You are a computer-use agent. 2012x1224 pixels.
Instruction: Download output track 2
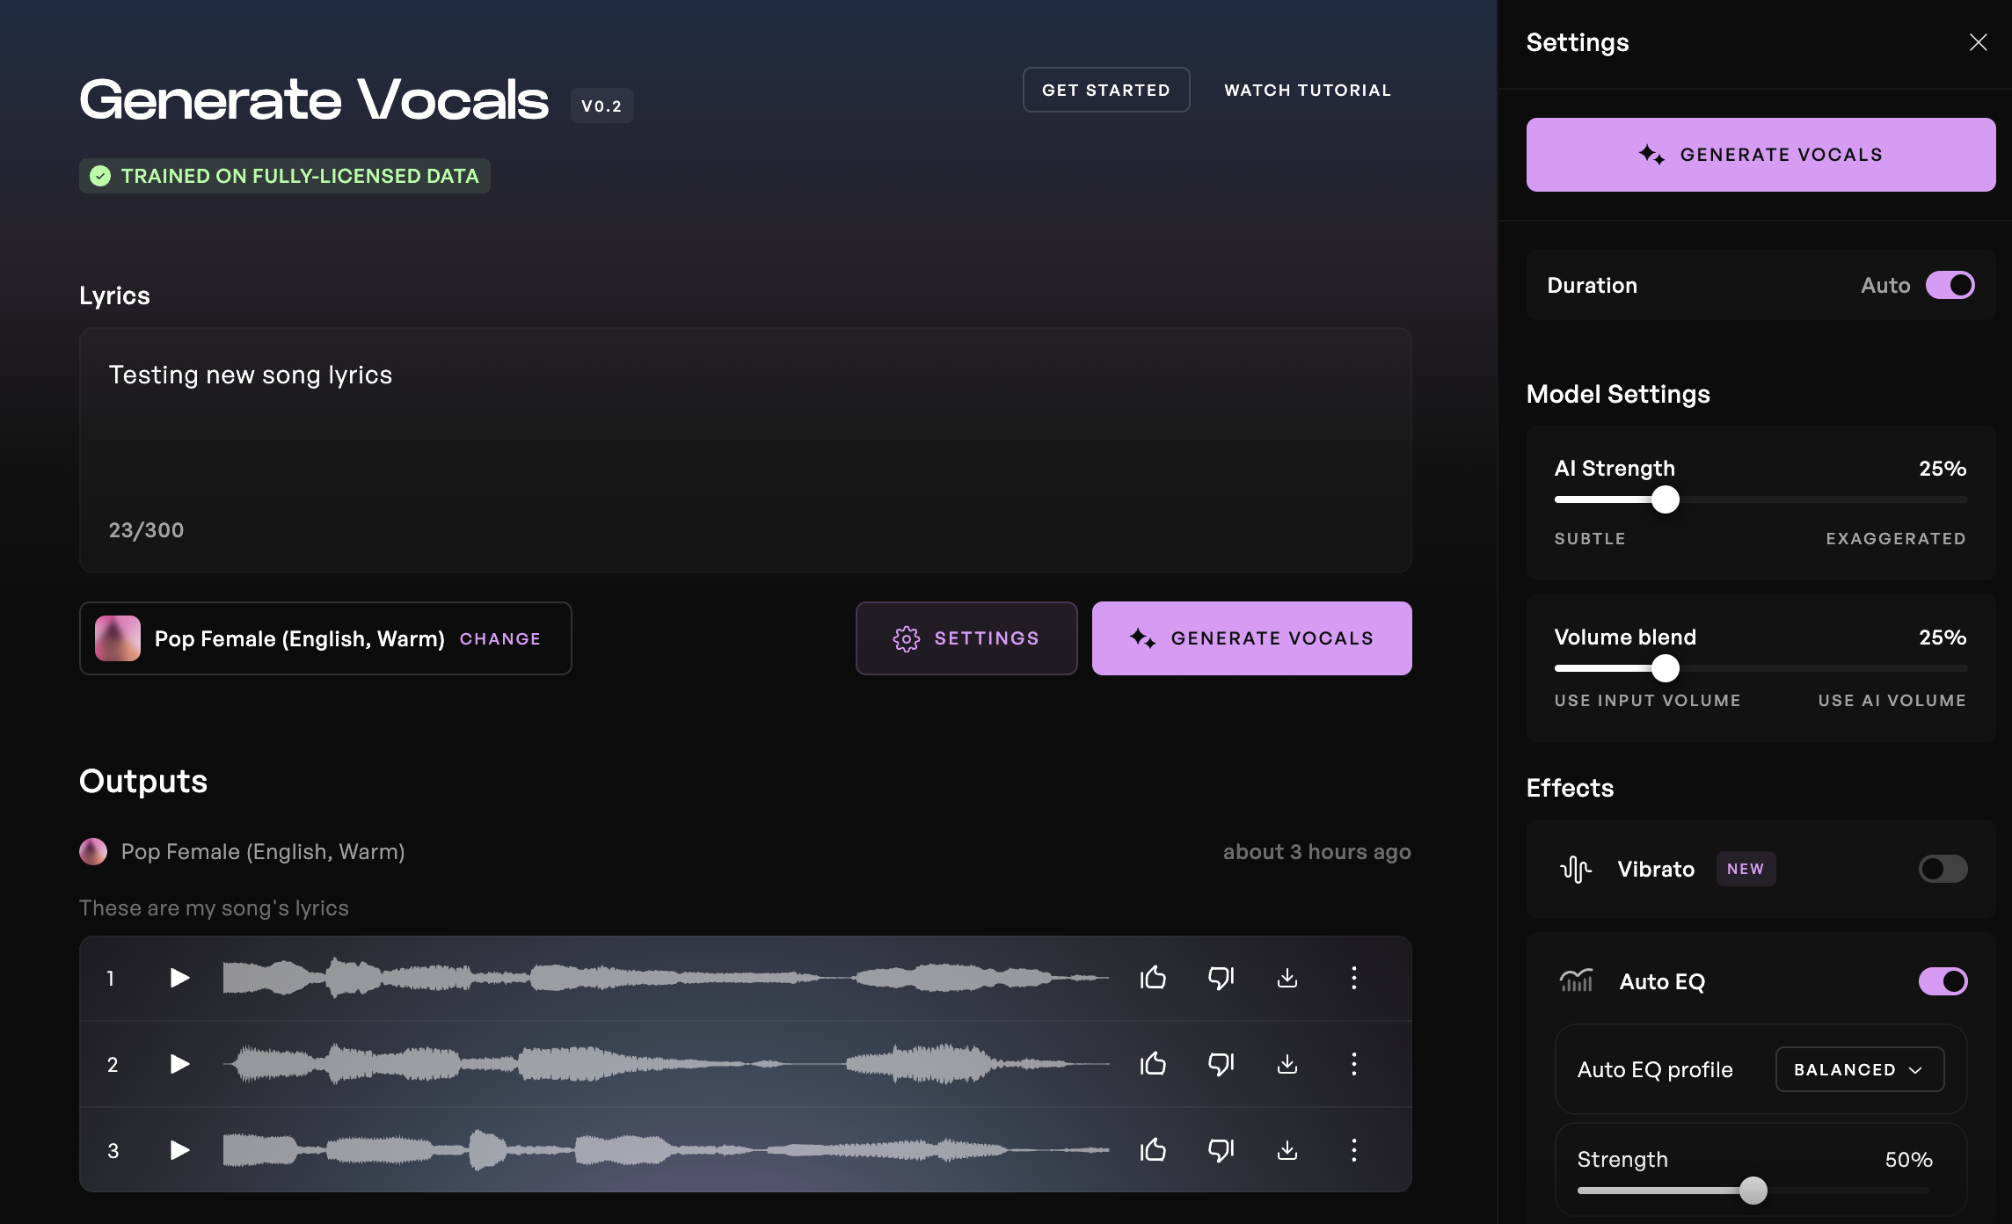[x=1287, y=1064]
